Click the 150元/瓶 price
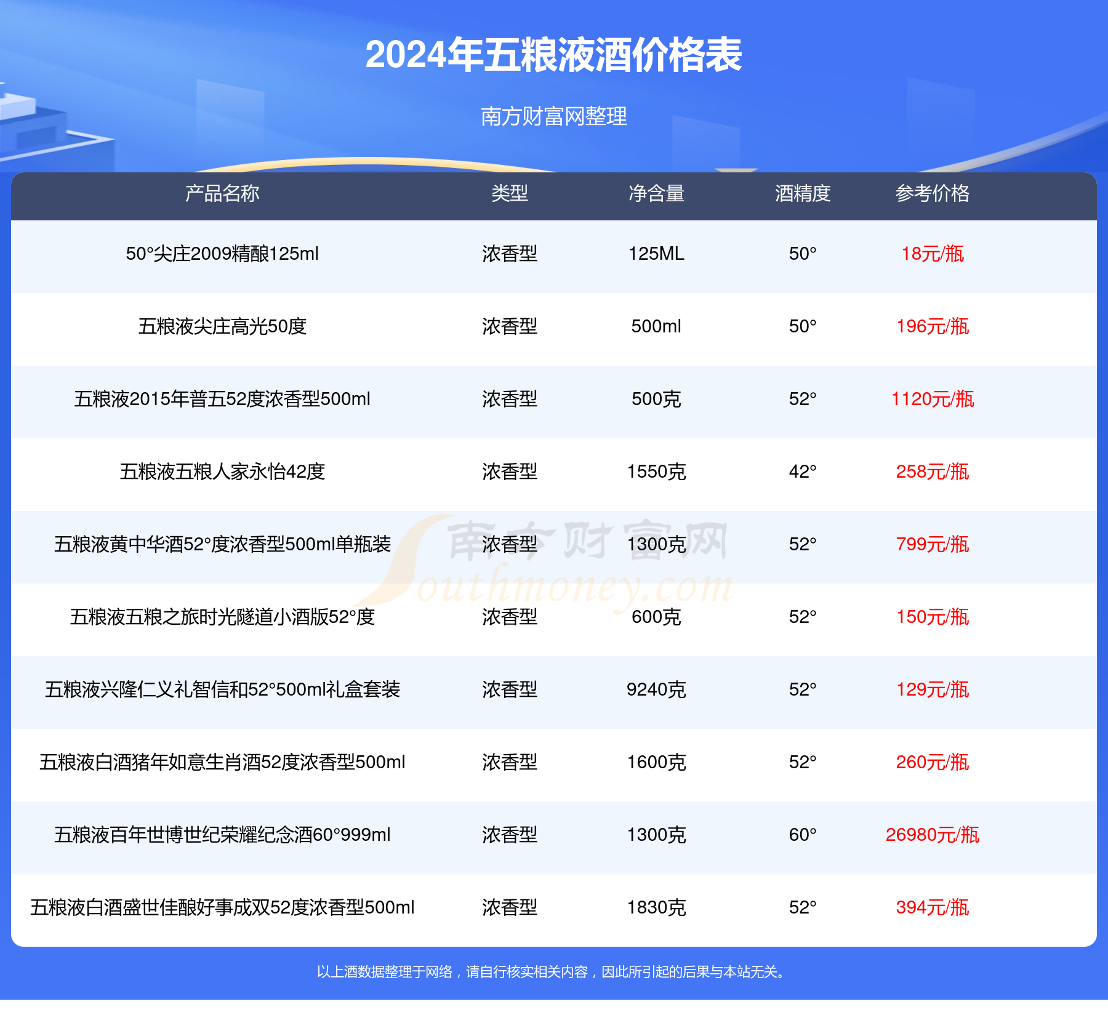This screenshot has width=1108, height=1028. click(x=933, y=617)
